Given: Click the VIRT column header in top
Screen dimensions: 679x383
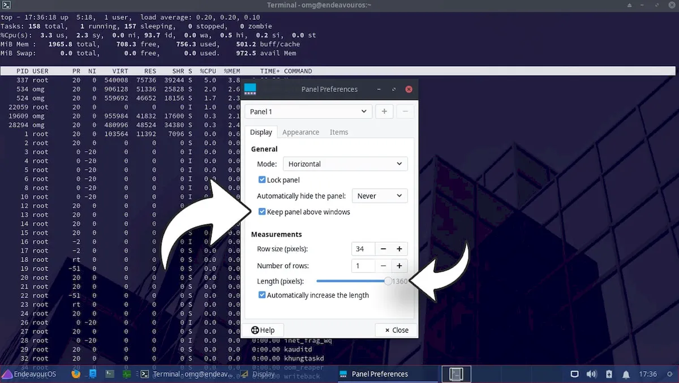Looking at the screenshot, I should click(120, 71).
